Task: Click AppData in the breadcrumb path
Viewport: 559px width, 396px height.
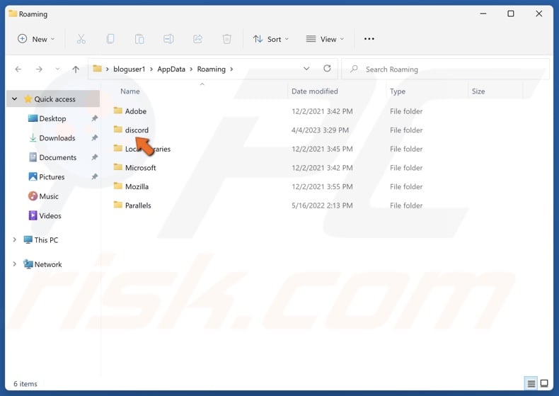Action: pyautogui.click(x=171, y=69)
